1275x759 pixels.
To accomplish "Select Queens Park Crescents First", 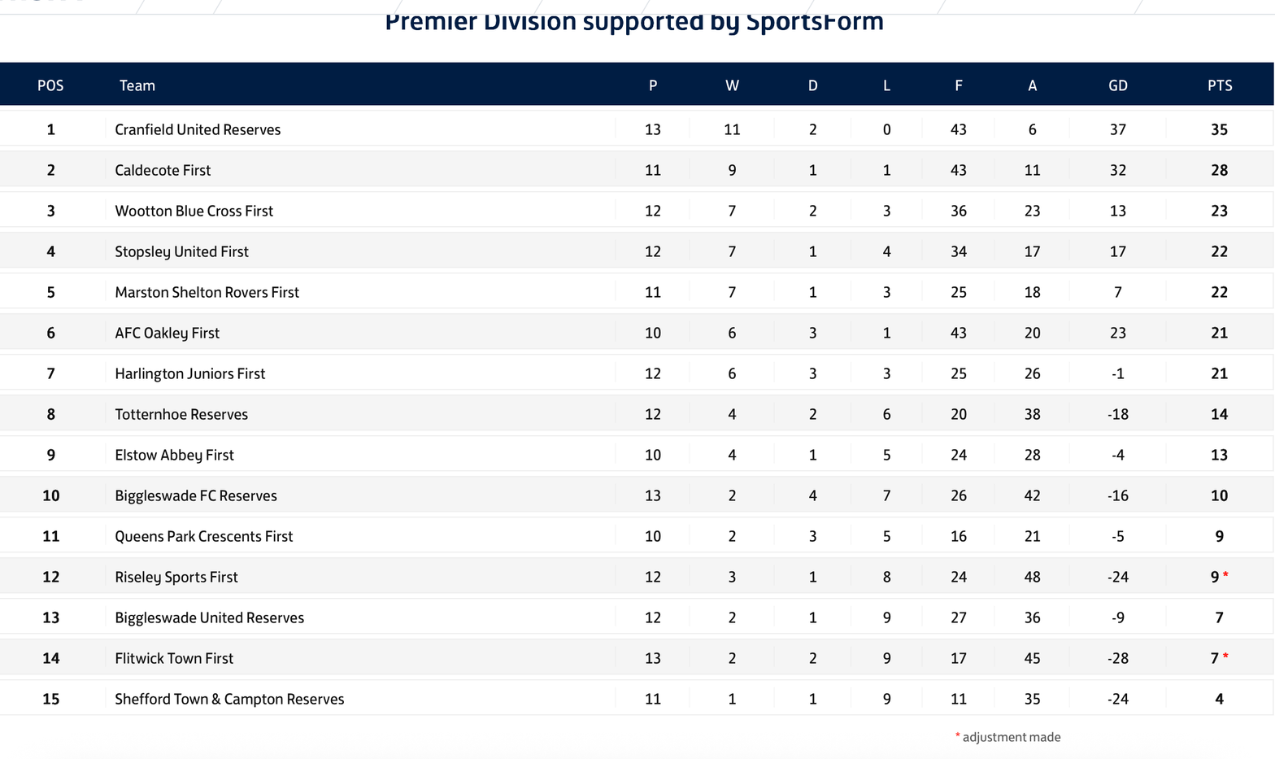I will point(203,536).
